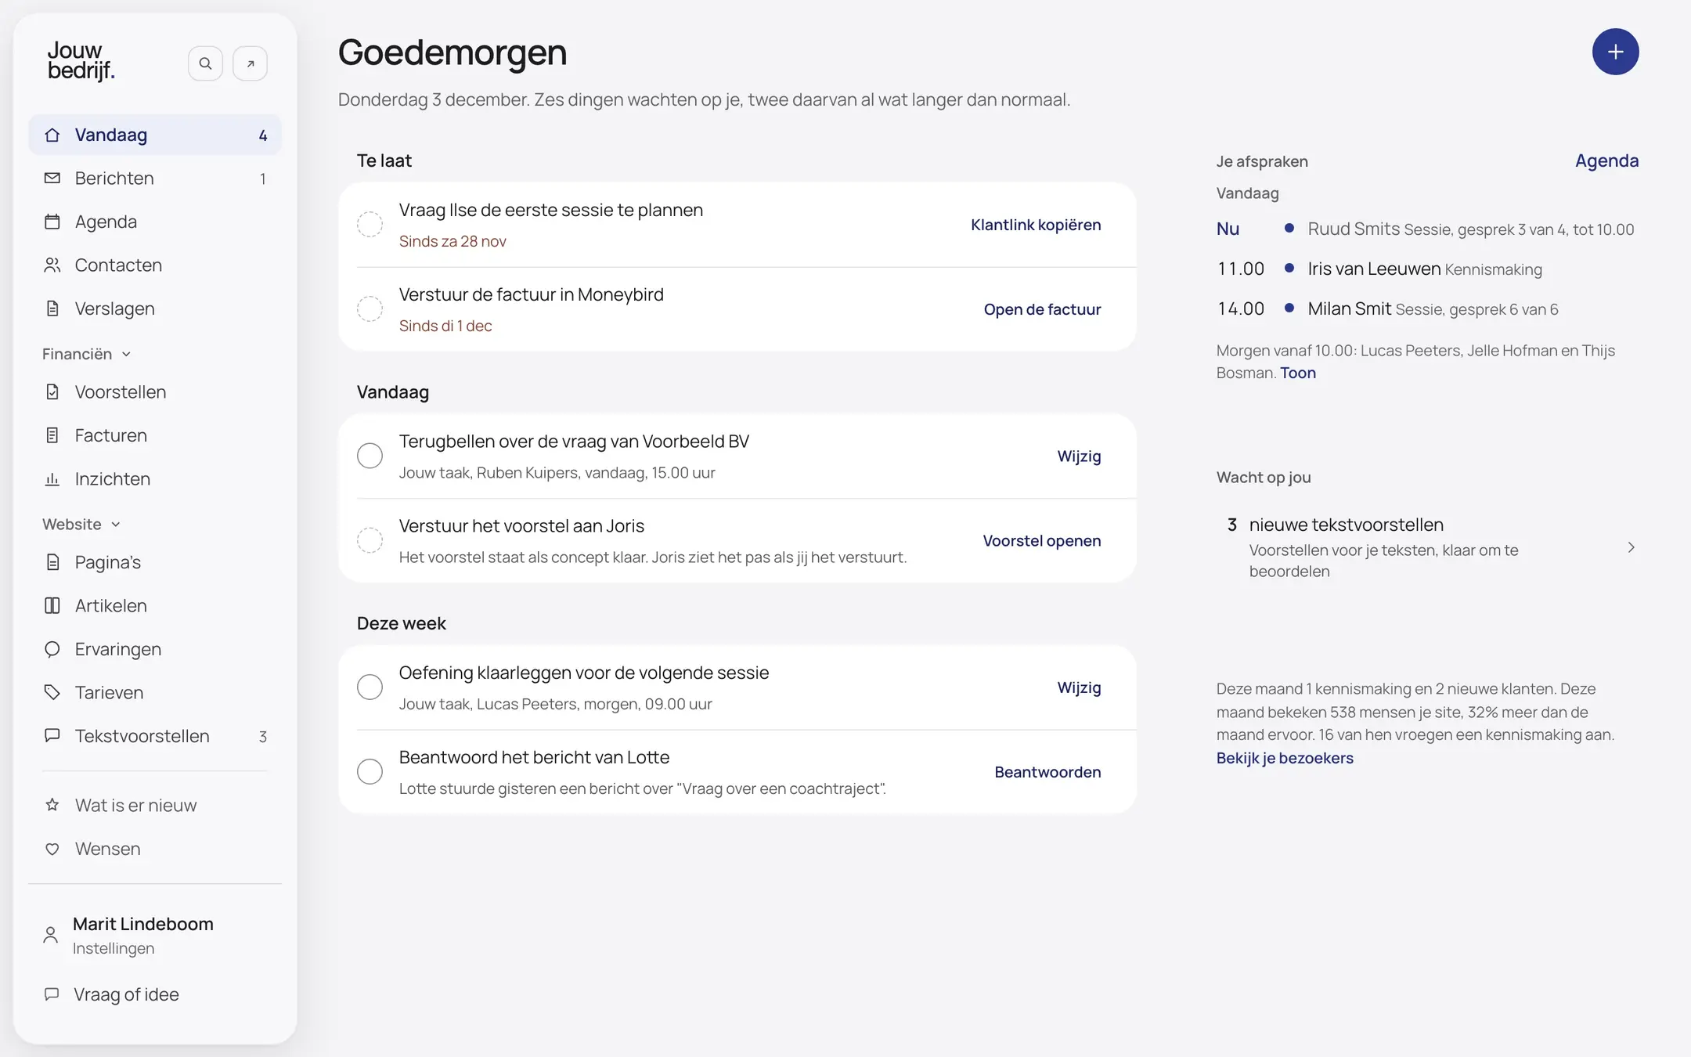Mark 'Vraag Ilse de eerste sessie te plannen' done

point(370,224)
